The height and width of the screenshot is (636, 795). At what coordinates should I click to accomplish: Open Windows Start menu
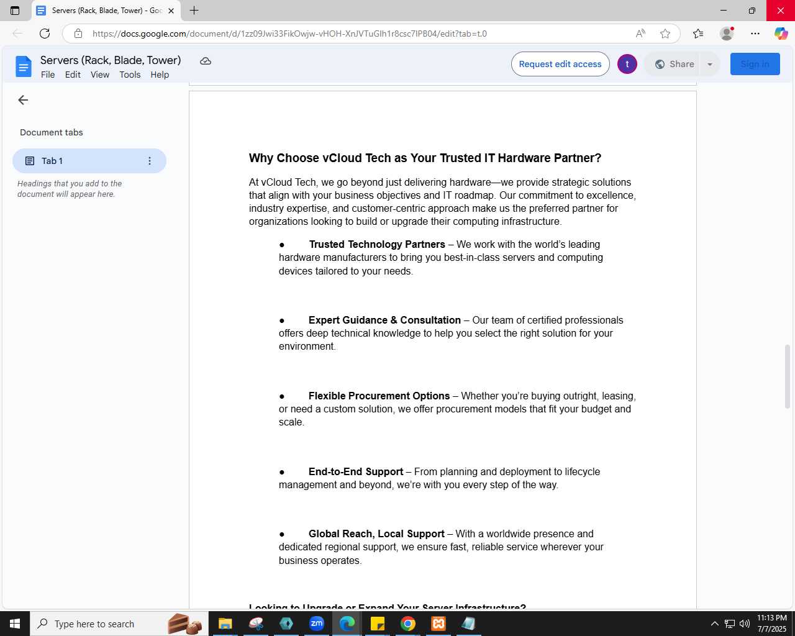[x=15, y=624]
